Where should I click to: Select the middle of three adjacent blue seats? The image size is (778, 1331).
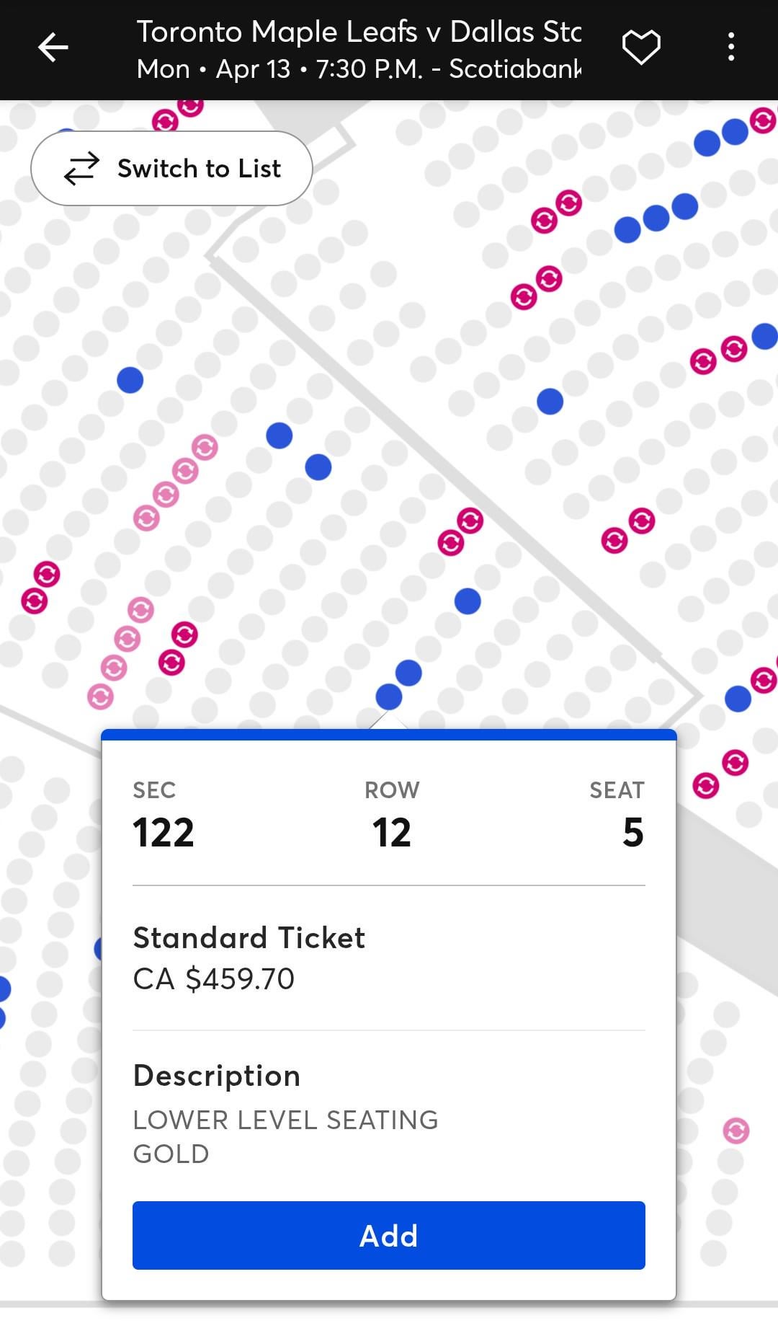[x=656, y=218]
